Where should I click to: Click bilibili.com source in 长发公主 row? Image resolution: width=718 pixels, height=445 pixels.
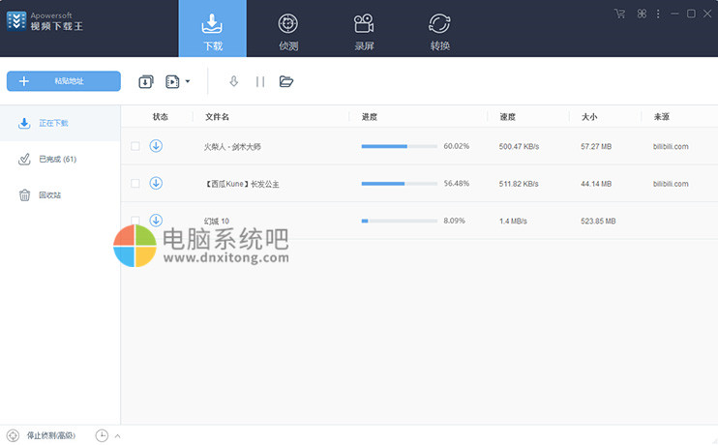point(671,184)
